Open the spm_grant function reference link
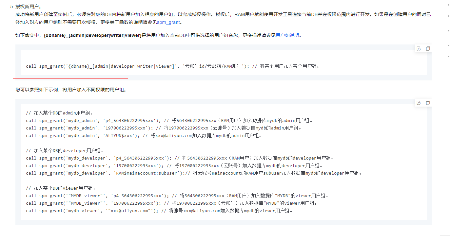The width and height of the screenshot is (450, 240). (168, 22)
